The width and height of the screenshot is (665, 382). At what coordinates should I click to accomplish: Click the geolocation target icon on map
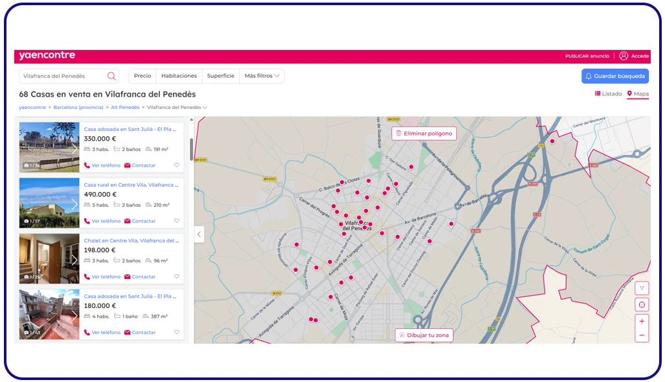point(642,304)
